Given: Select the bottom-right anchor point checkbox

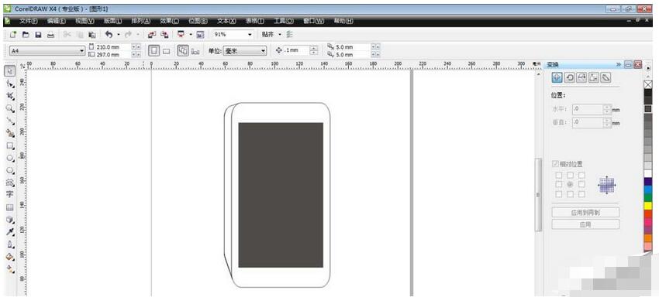Looking at the screenshot, I should tap(581, 194).
